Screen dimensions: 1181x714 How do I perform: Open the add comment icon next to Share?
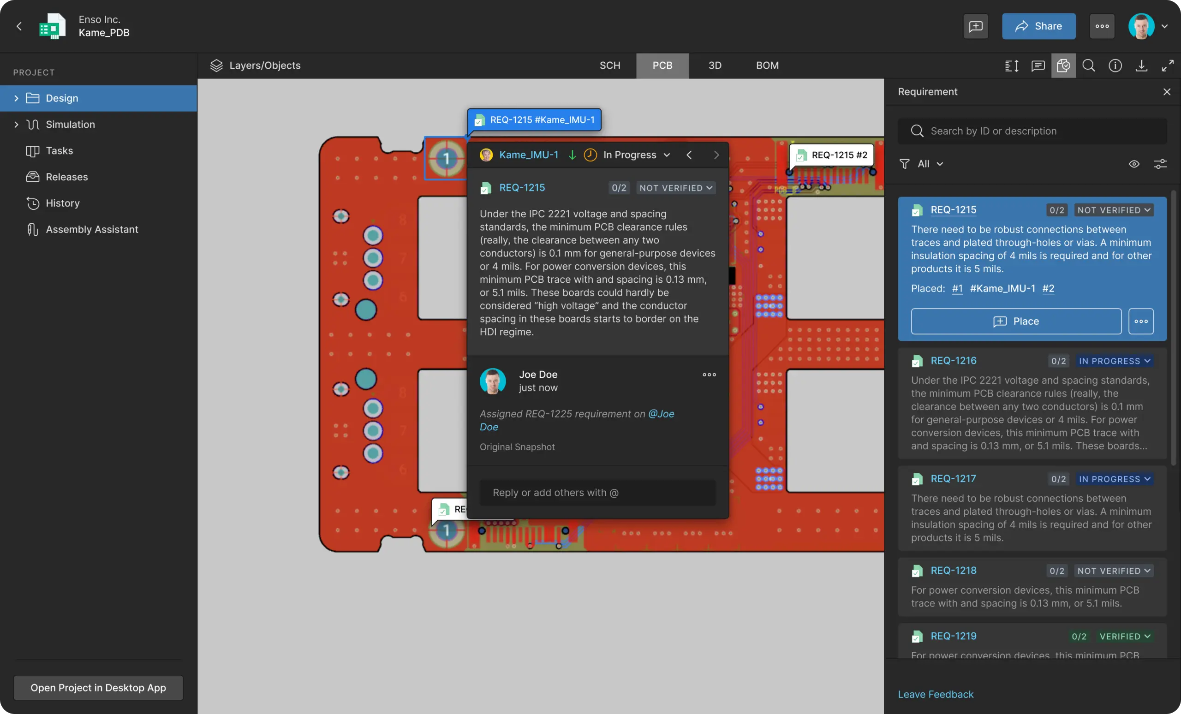(x=976, y=26)
